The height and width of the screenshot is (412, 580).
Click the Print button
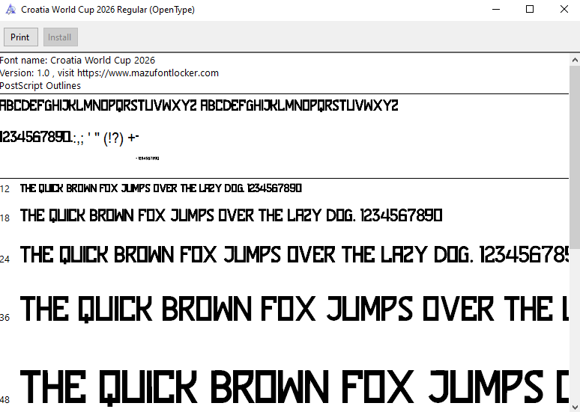point(20,37)
